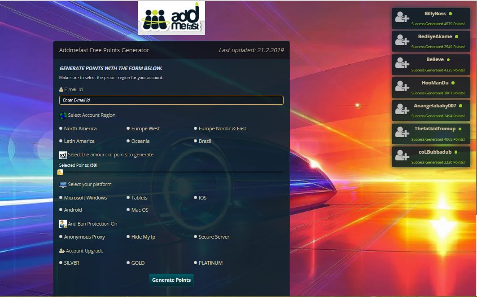Enable Hide My Ip option

click(128, 237)
